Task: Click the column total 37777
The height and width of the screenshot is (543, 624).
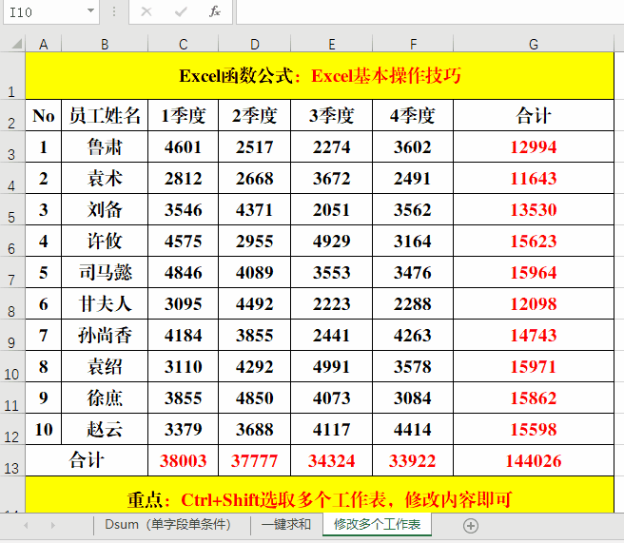Action: (255, 460)
